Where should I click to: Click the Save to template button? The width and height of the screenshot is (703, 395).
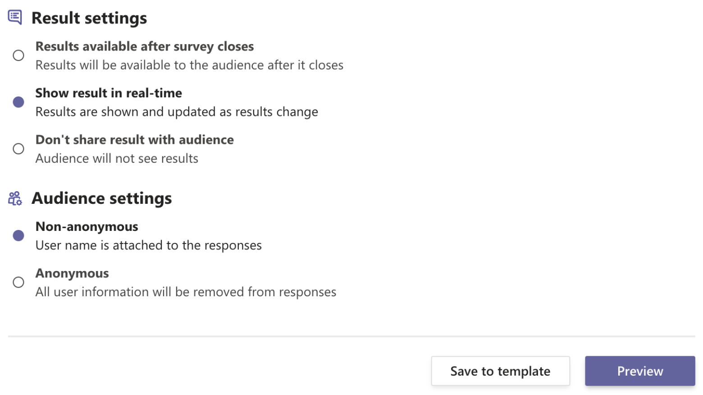click(x=500, y=371)
